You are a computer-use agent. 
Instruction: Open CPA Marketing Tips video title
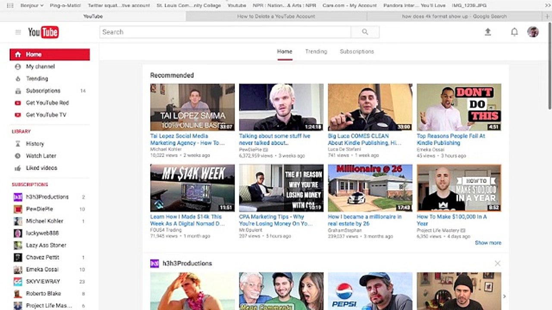coord(276,220)
